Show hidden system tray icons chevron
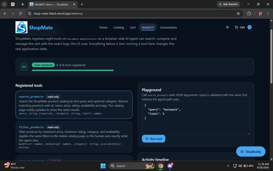 click(x=228, y=166)
